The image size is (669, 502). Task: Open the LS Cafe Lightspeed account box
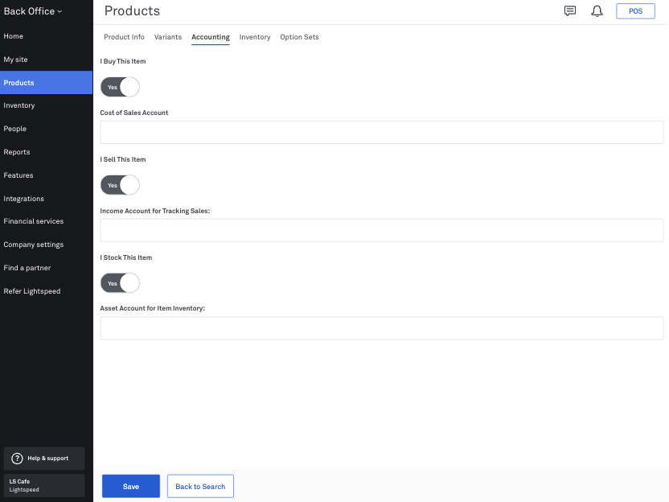44,486
